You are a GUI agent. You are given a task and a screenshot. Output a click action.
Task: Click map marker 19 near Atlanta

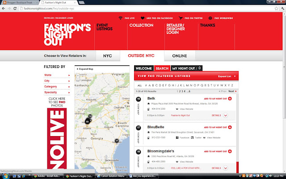click(88, 122)
